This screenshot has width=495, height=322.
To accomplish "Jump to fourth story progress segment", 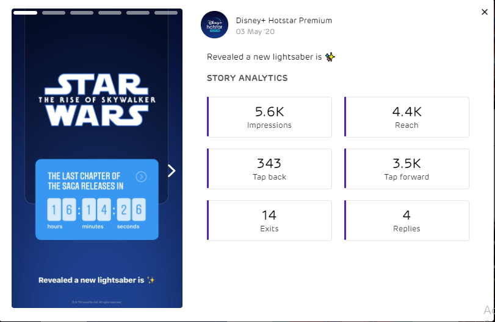I will [x=110, y=12].
